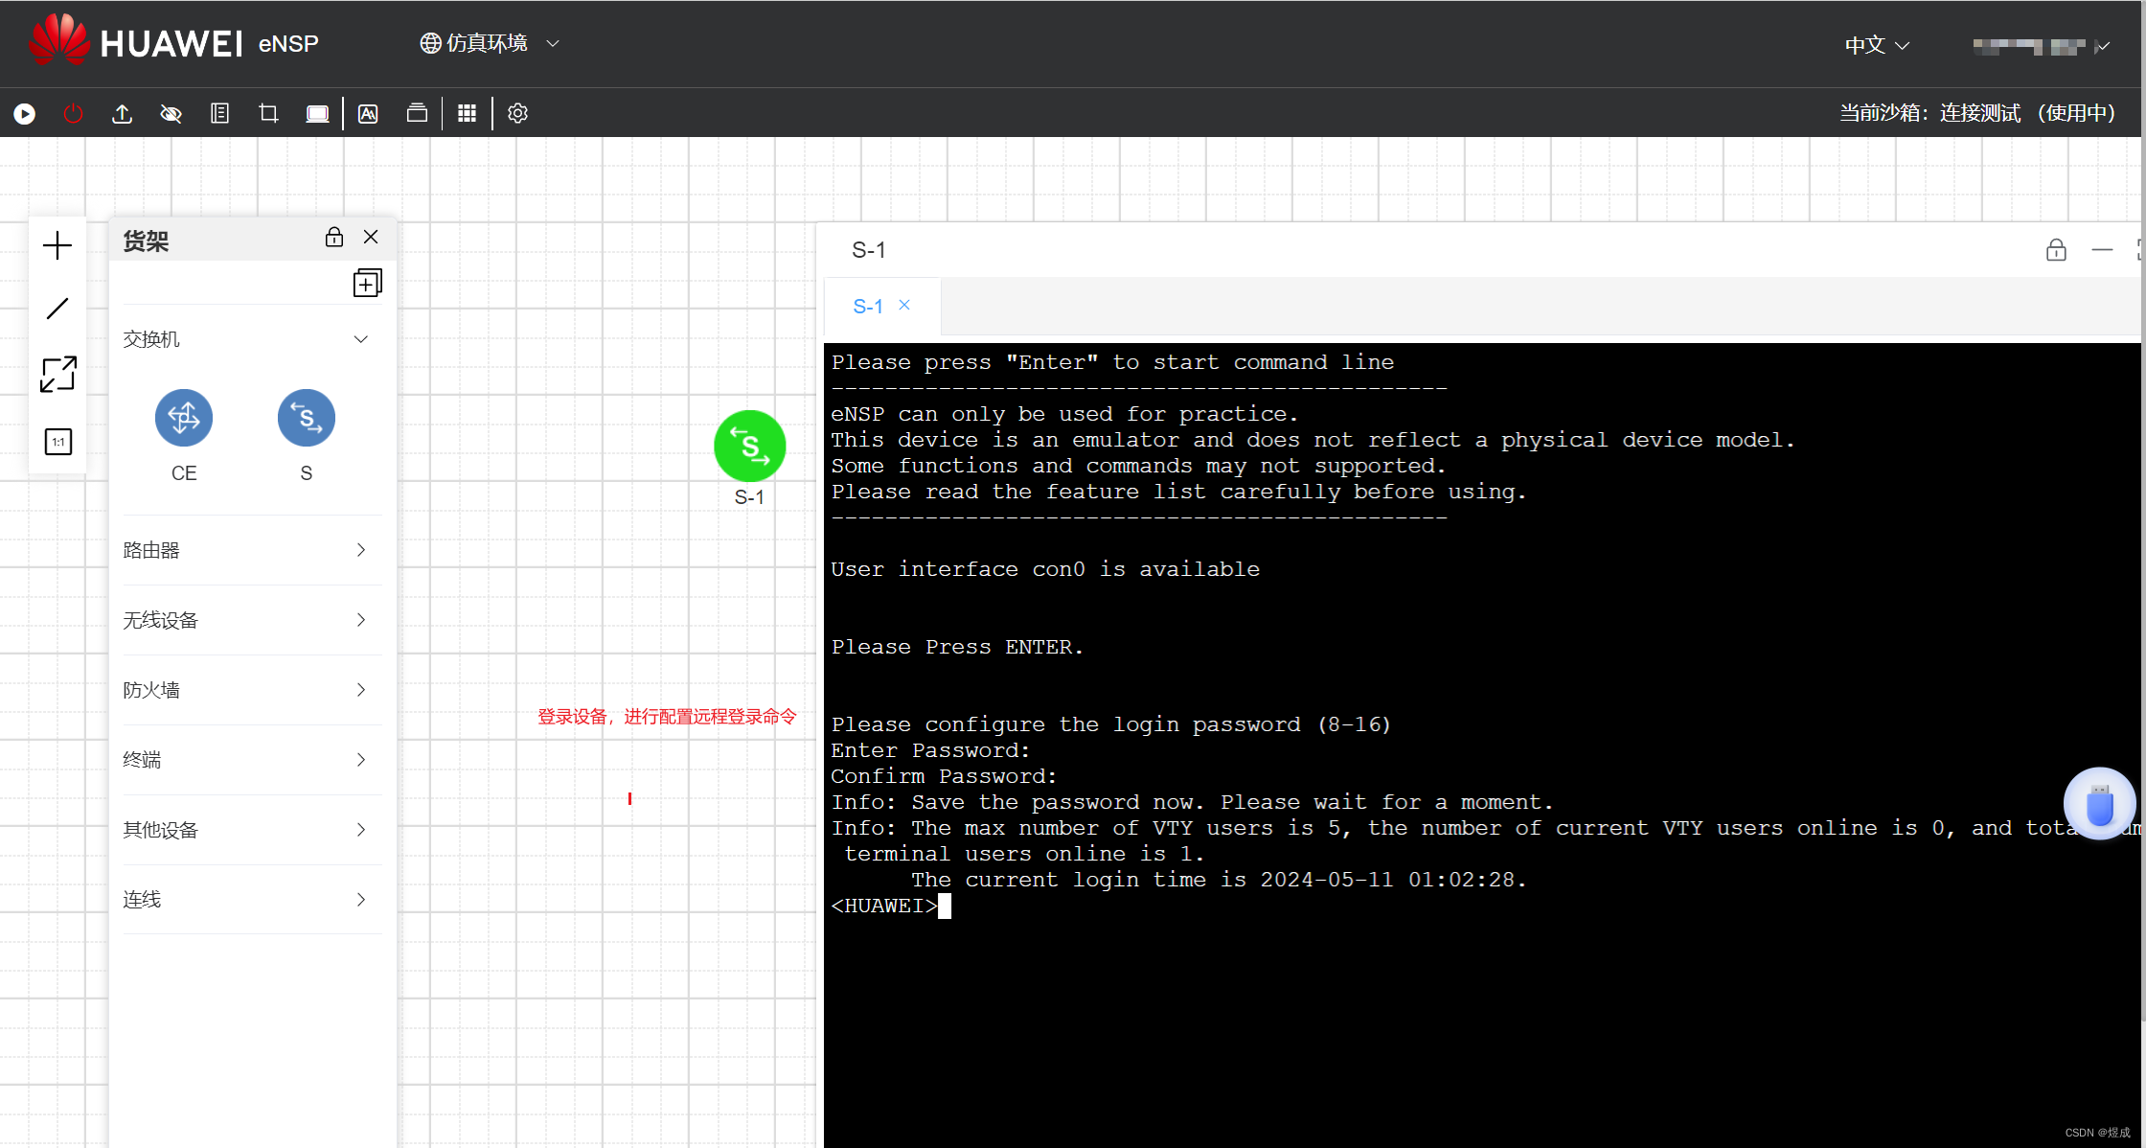Open the settings gear icon
This screenshot has height=1148, width=2146.
(x=517, y=114)
